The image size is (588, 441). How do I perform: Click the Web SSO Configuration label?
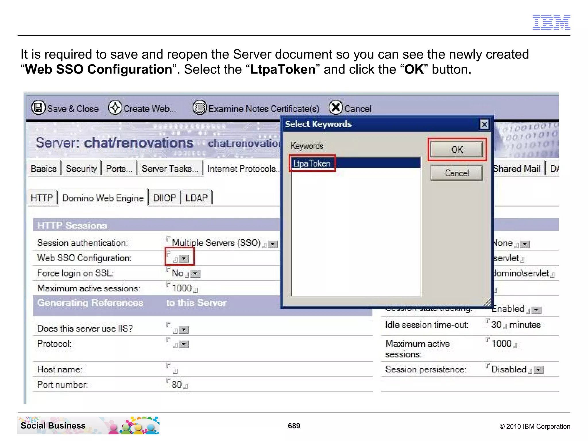84,258
